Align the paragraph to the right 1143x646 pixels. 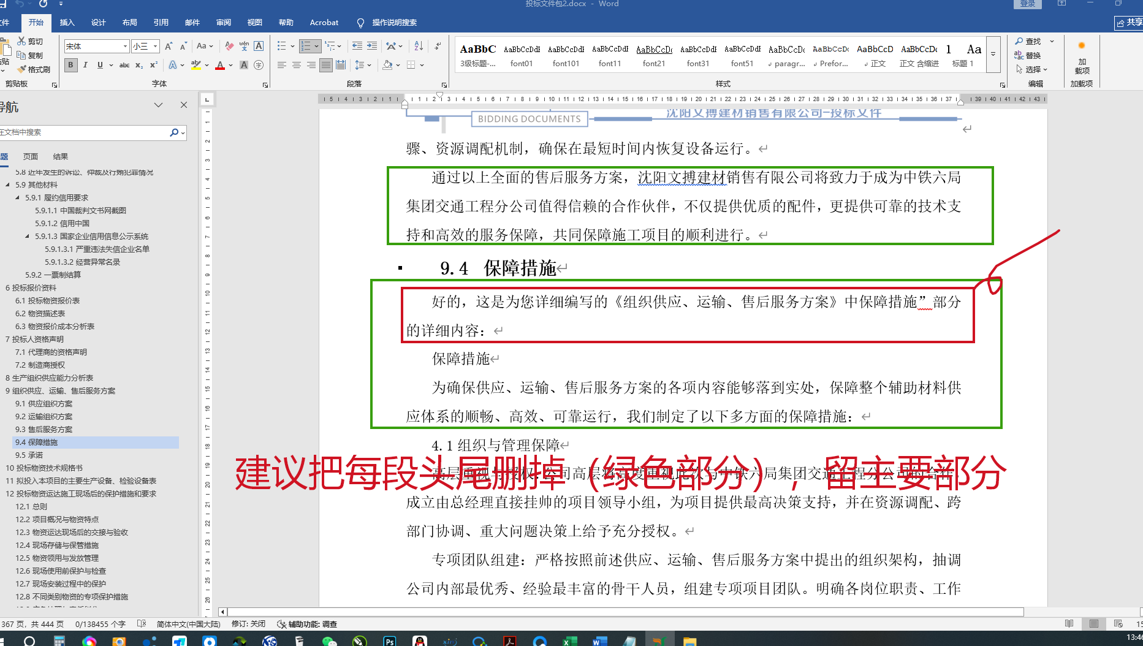click(311, 65)
